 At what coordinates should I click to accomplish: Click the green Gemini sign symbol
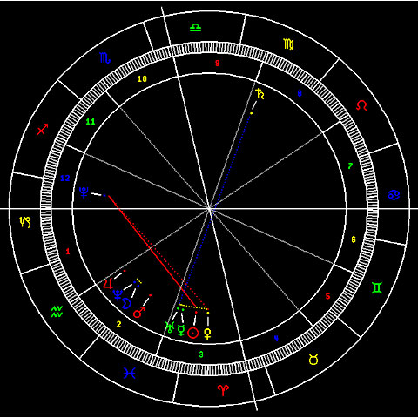[x=377, y=287]
